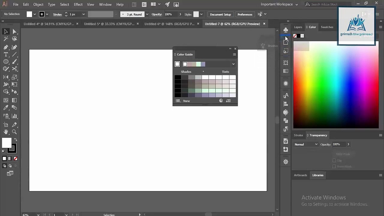This screenshot has width=384, height=216.
Task: Swap fill and stroke colors
Action: [x=16, y=139]
